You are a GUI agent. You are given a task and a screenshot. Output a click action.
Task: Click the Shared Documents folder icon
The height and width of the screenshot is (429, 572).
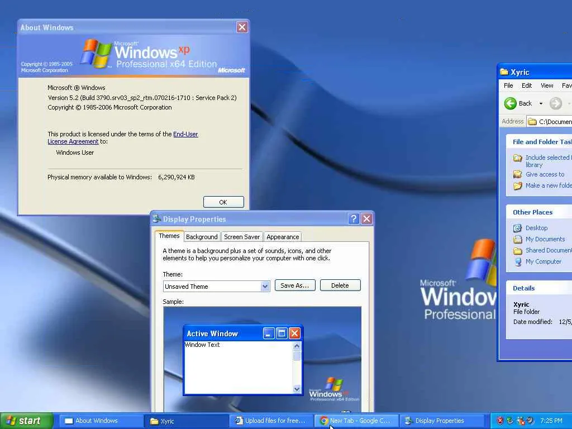[518, 251]
